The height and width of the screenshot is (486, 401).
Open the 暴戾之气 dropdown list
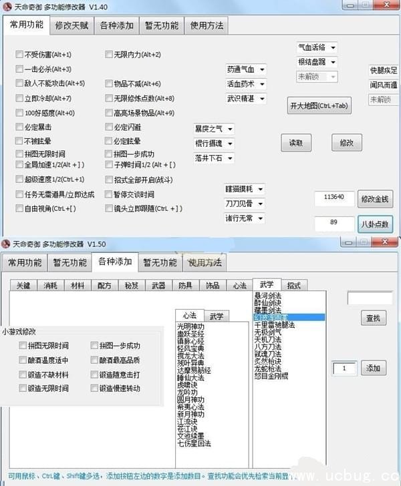click(214, 128)
